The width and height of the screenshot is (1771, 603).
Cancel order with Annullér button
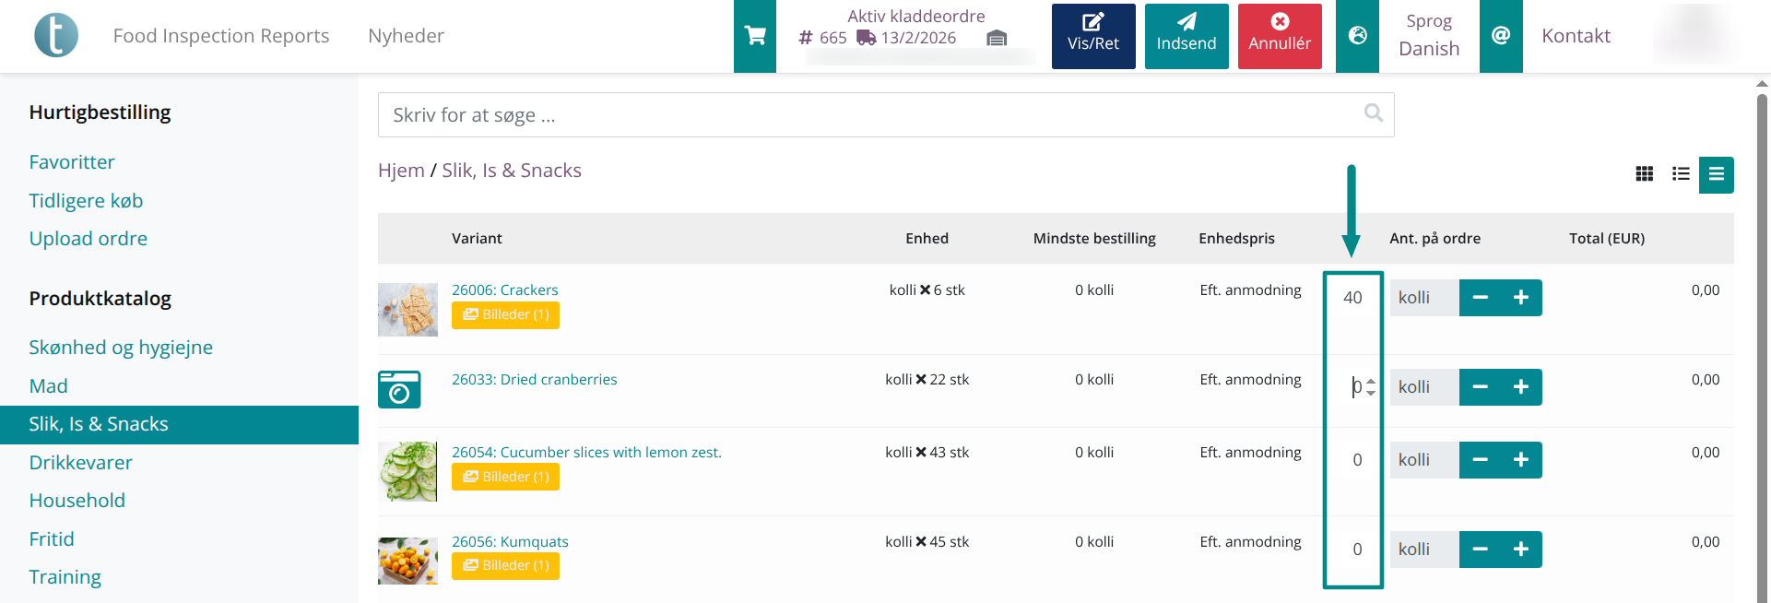pyautogui.click(x=1280, y=36)
